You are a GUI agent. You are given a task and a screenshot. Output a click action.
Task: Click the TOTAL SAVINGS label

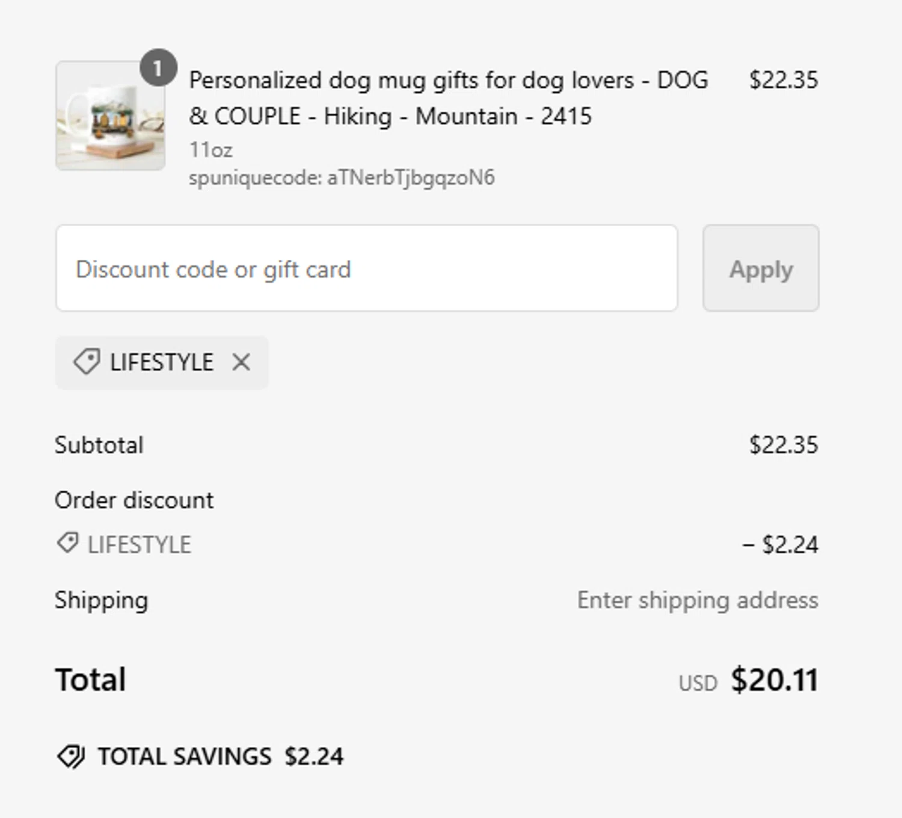tap(185, 757)
